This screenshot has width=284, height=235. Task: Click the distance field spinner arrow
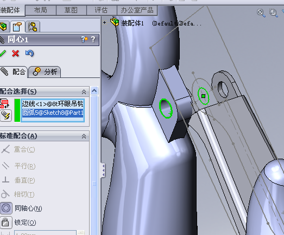[81, 233]
